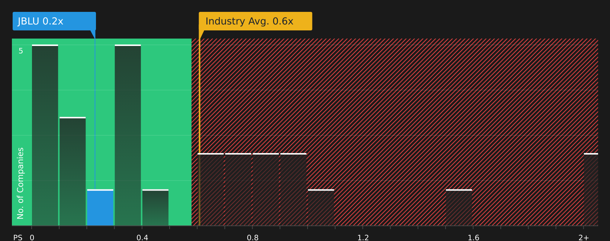
Task: Click the No. of Companies axis title
Action: click(x=20, y=183)
